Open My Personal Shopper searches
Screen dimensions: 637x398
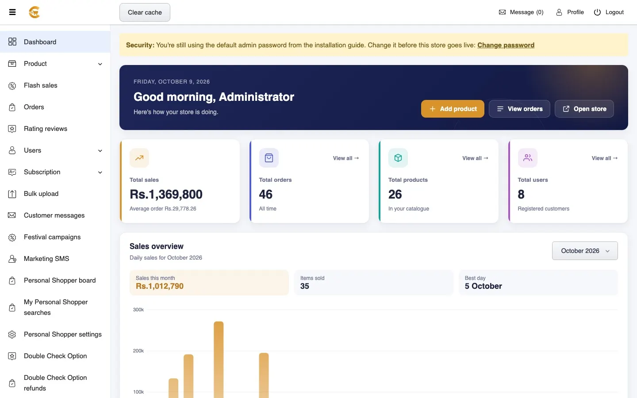pyautogui.click(x=55, y=307)
